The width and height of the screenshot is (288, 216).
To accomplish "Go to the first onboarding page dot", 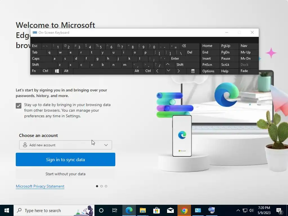I will pos(97,186).
